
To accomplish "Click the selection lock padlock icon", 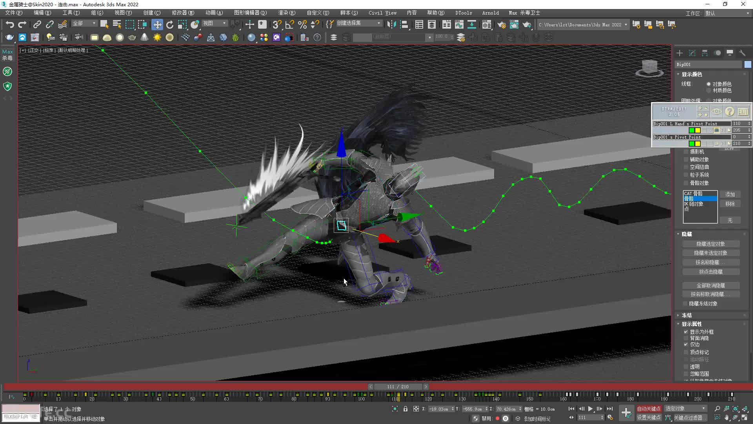I will [x=406, y=409].
